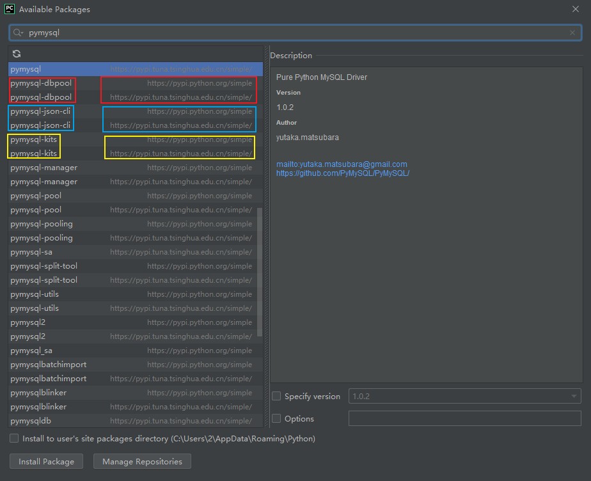Click the Pure Python MySQL Driver description
The height and width of the screenshot is (481, 591).
tap(322, 77)
